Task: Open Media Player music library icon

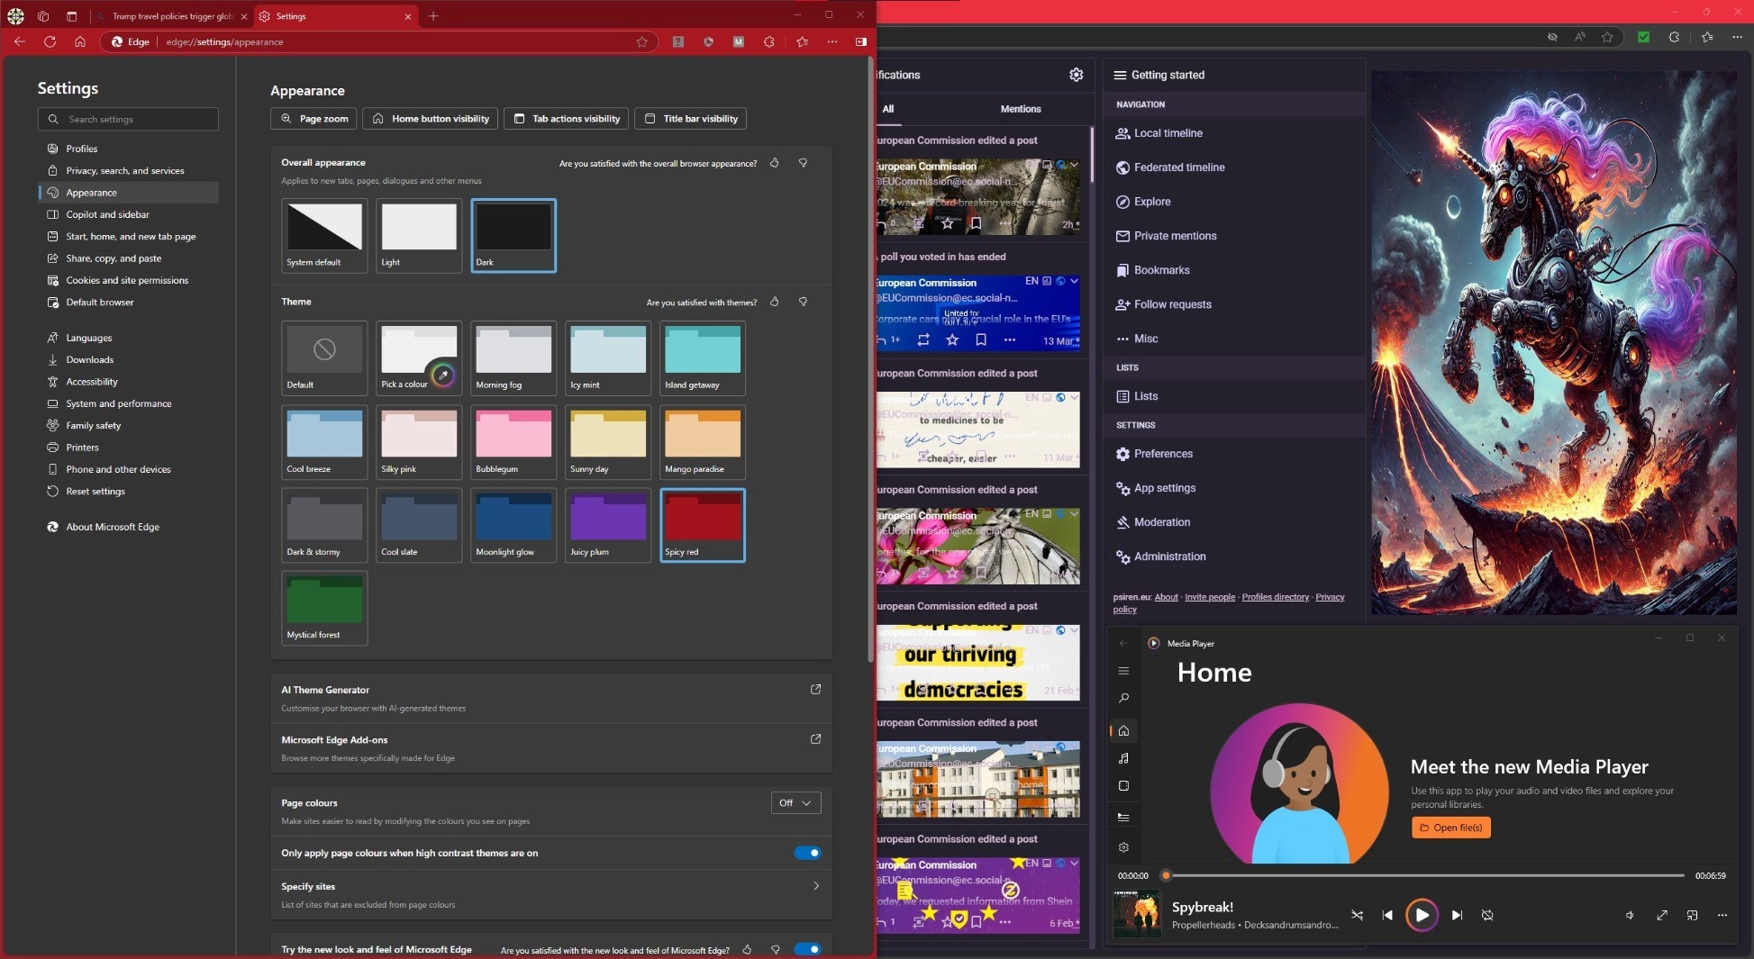Action: tap(1123, 758)
